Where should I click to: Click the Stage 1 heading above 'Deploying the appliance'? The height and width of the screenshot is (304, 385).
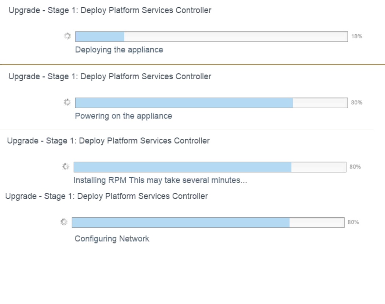110,10
